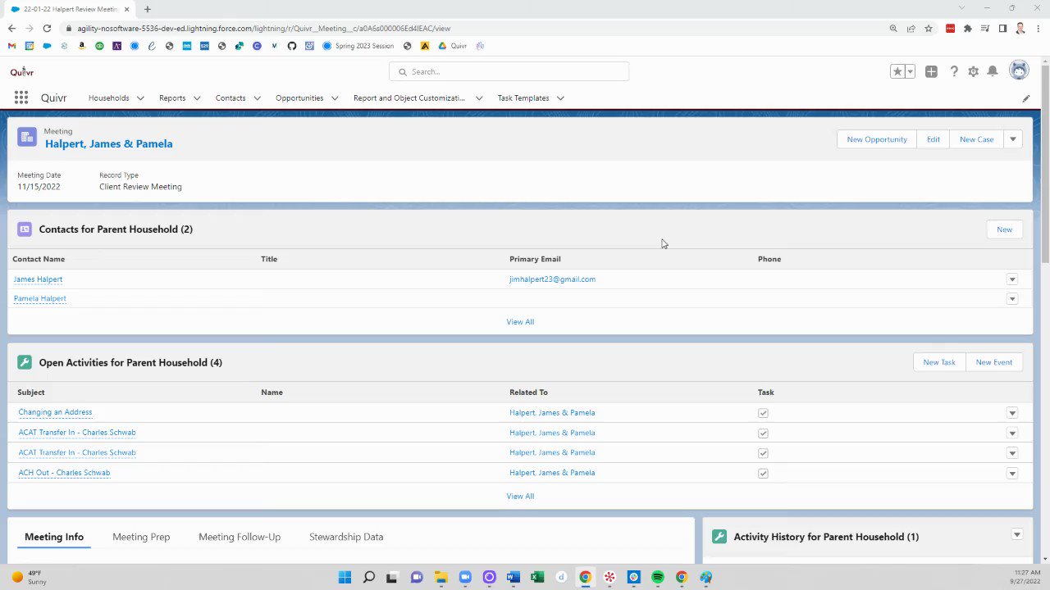
Task: Switch to the Meeting Prep tab
Action: (141, 537)
